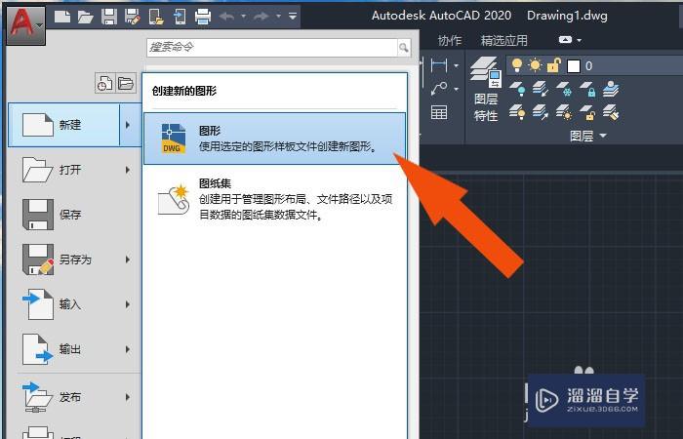Expand the 打开 submenu arrow
The image size is (683, 439).
[x=128, y=170]
